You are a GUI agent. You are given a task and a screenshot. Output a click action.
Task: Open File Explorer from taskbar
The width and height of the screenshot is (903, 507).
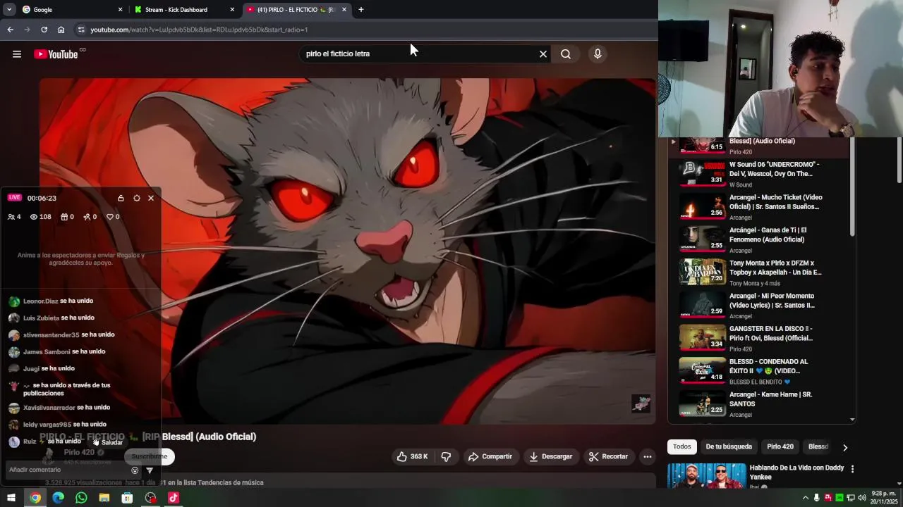click(x=104, y=498)
